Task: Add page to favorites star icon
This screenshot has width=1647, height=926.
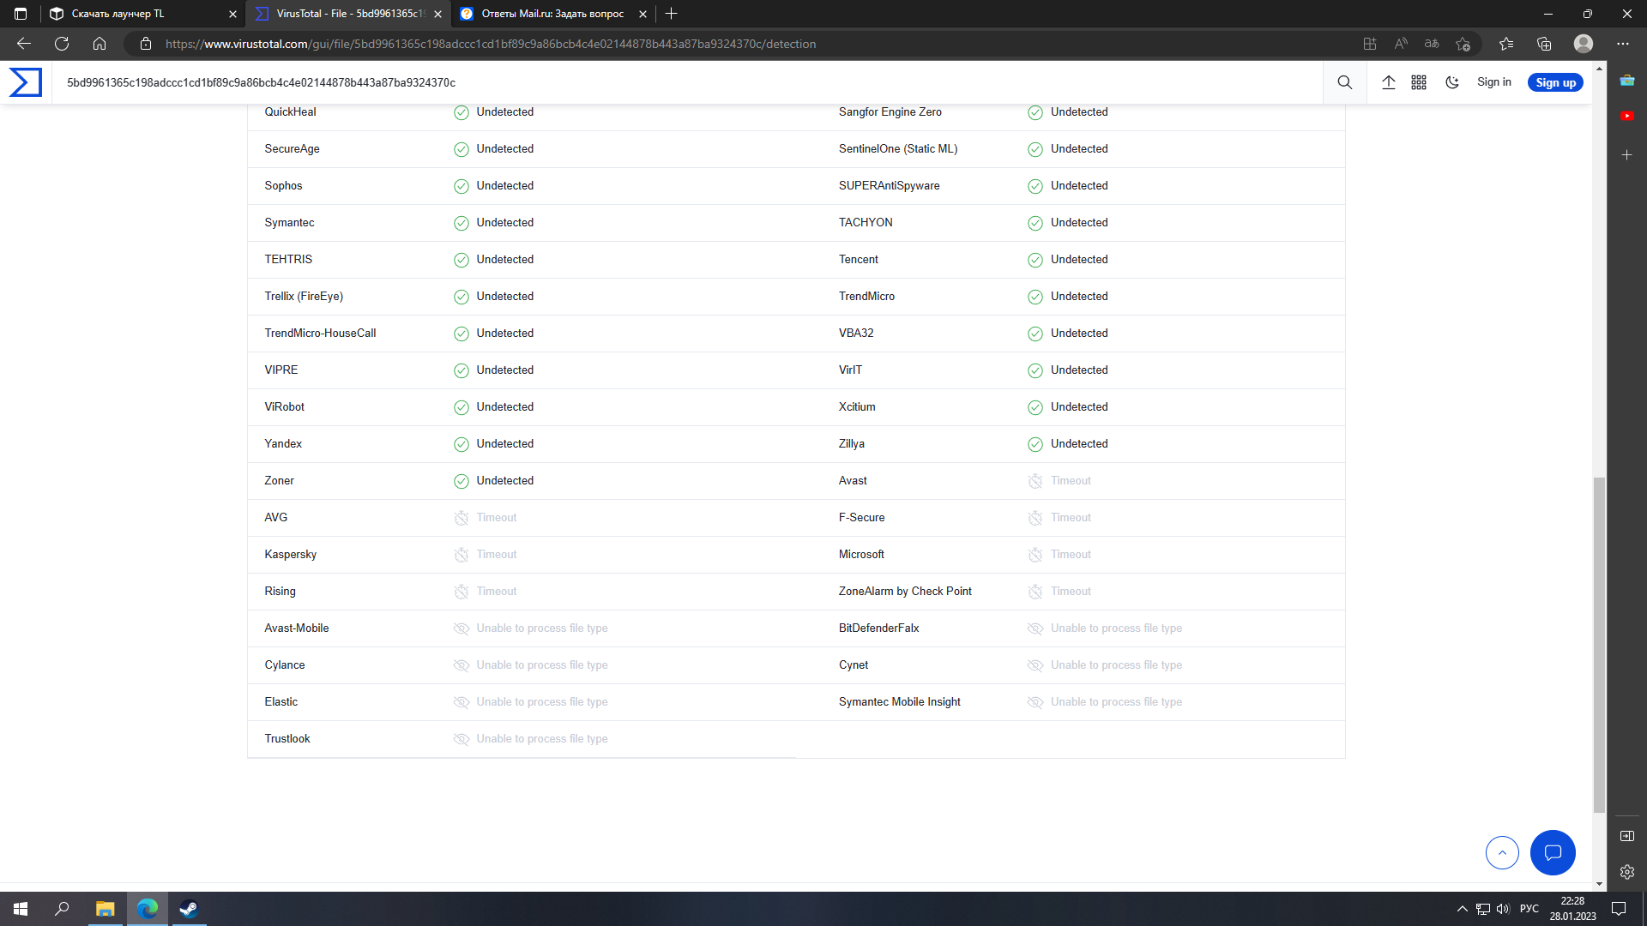Action: (x=1463, y=44)
